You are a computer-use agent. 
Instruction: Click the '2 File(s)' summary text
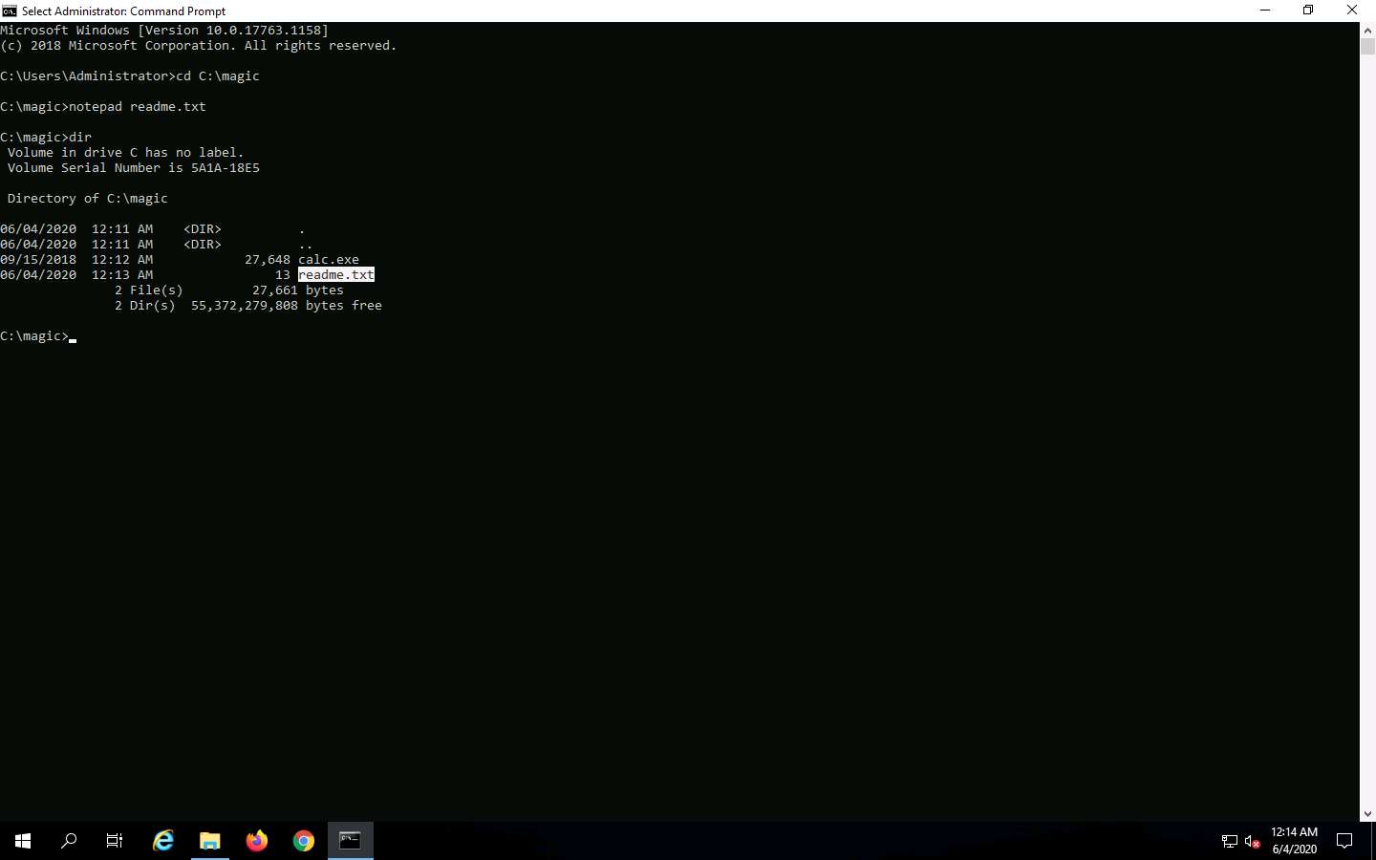[149, 290]
